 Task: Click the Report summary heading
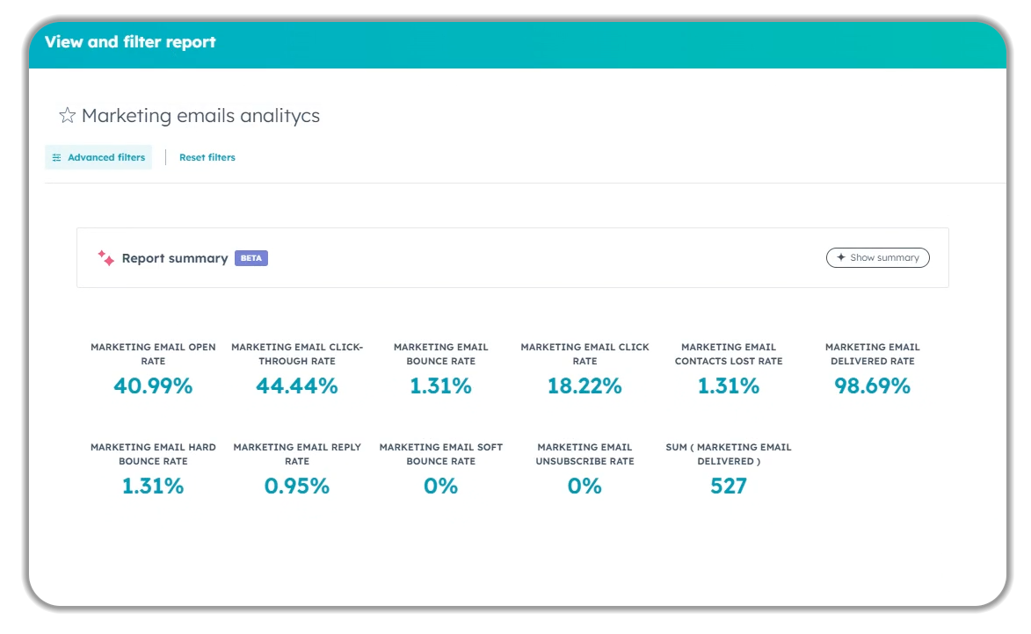175,258
